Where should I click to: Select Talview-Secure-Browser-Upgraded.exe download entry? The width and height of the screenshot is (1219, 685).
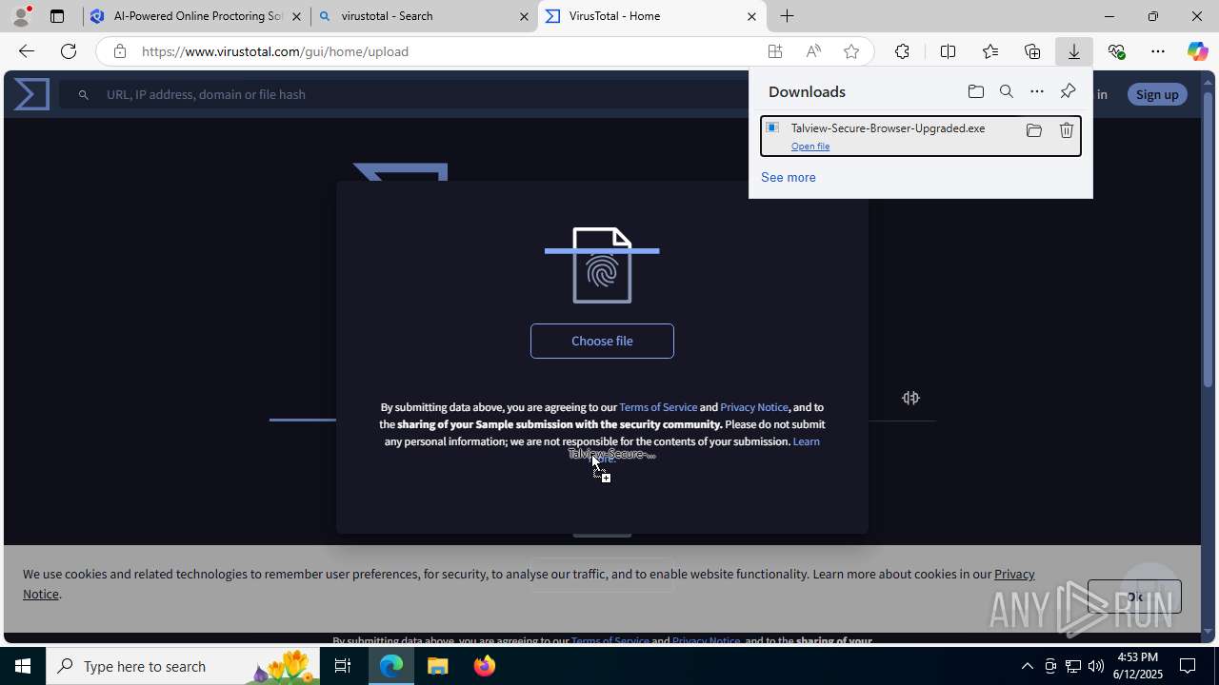click(921, 136)
